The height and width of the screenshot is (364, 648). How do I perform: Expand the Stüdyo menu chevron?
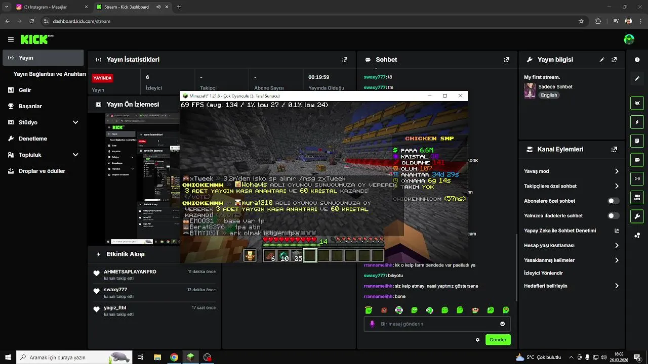[75, 122]
